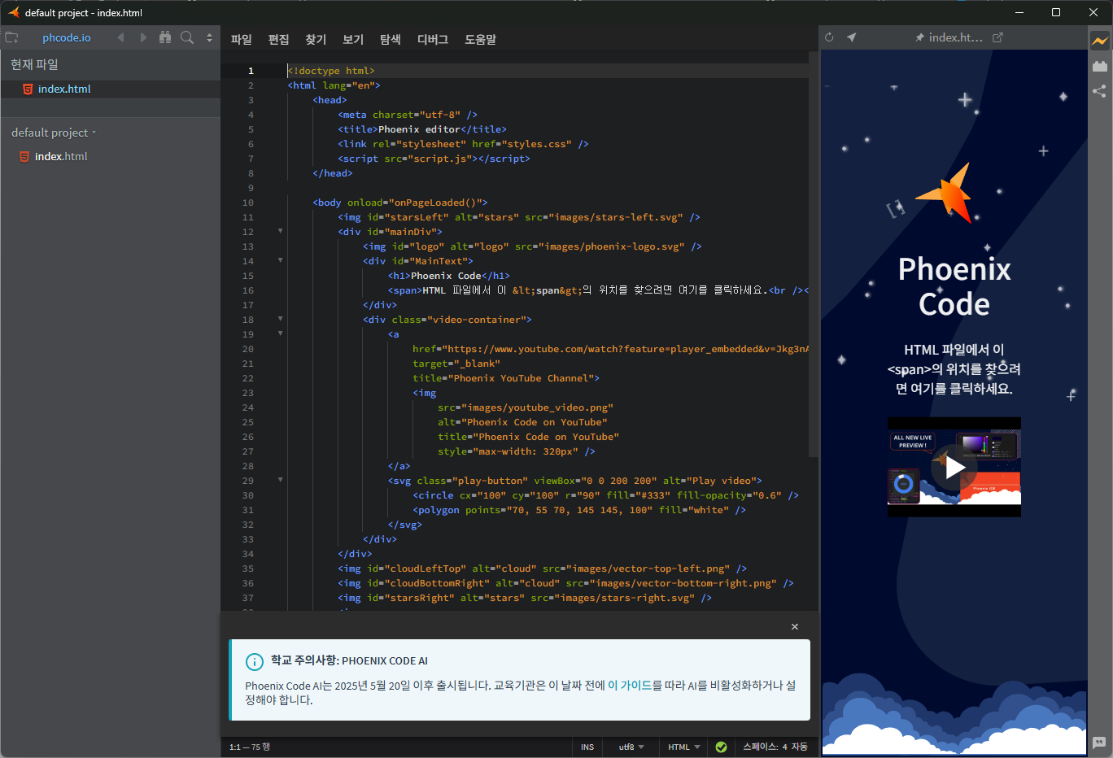The width and height of the screenshot is (1113, 758).
Task: Click the Phoenix logo in live preview
Action: click(945, 193)
